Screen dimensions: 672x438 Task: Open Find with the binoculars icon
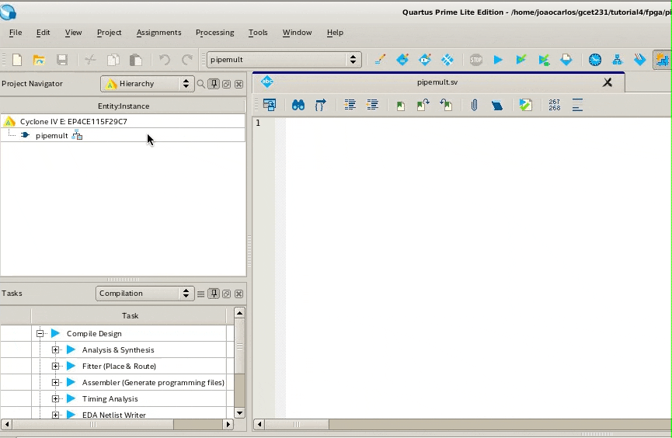click(x=298, y=105)
